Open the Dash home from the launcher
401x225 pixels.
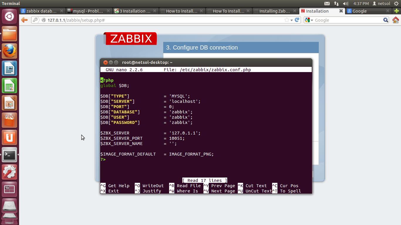pos(9,16)
